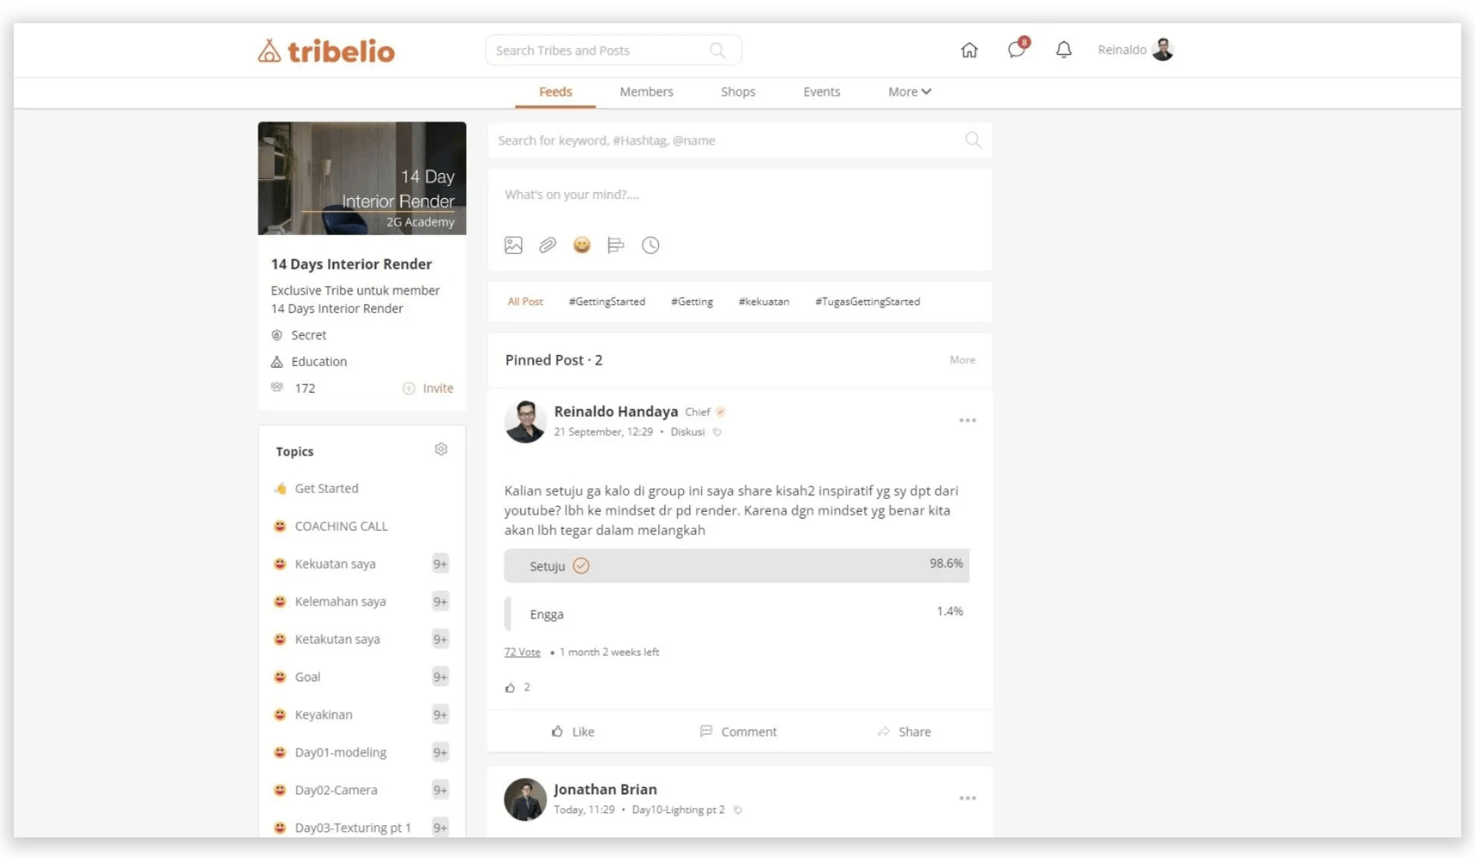Viewport: 1475px width, 858px height.
Task: Open Reinaldo Handaya's profile name
Action: 616,412
